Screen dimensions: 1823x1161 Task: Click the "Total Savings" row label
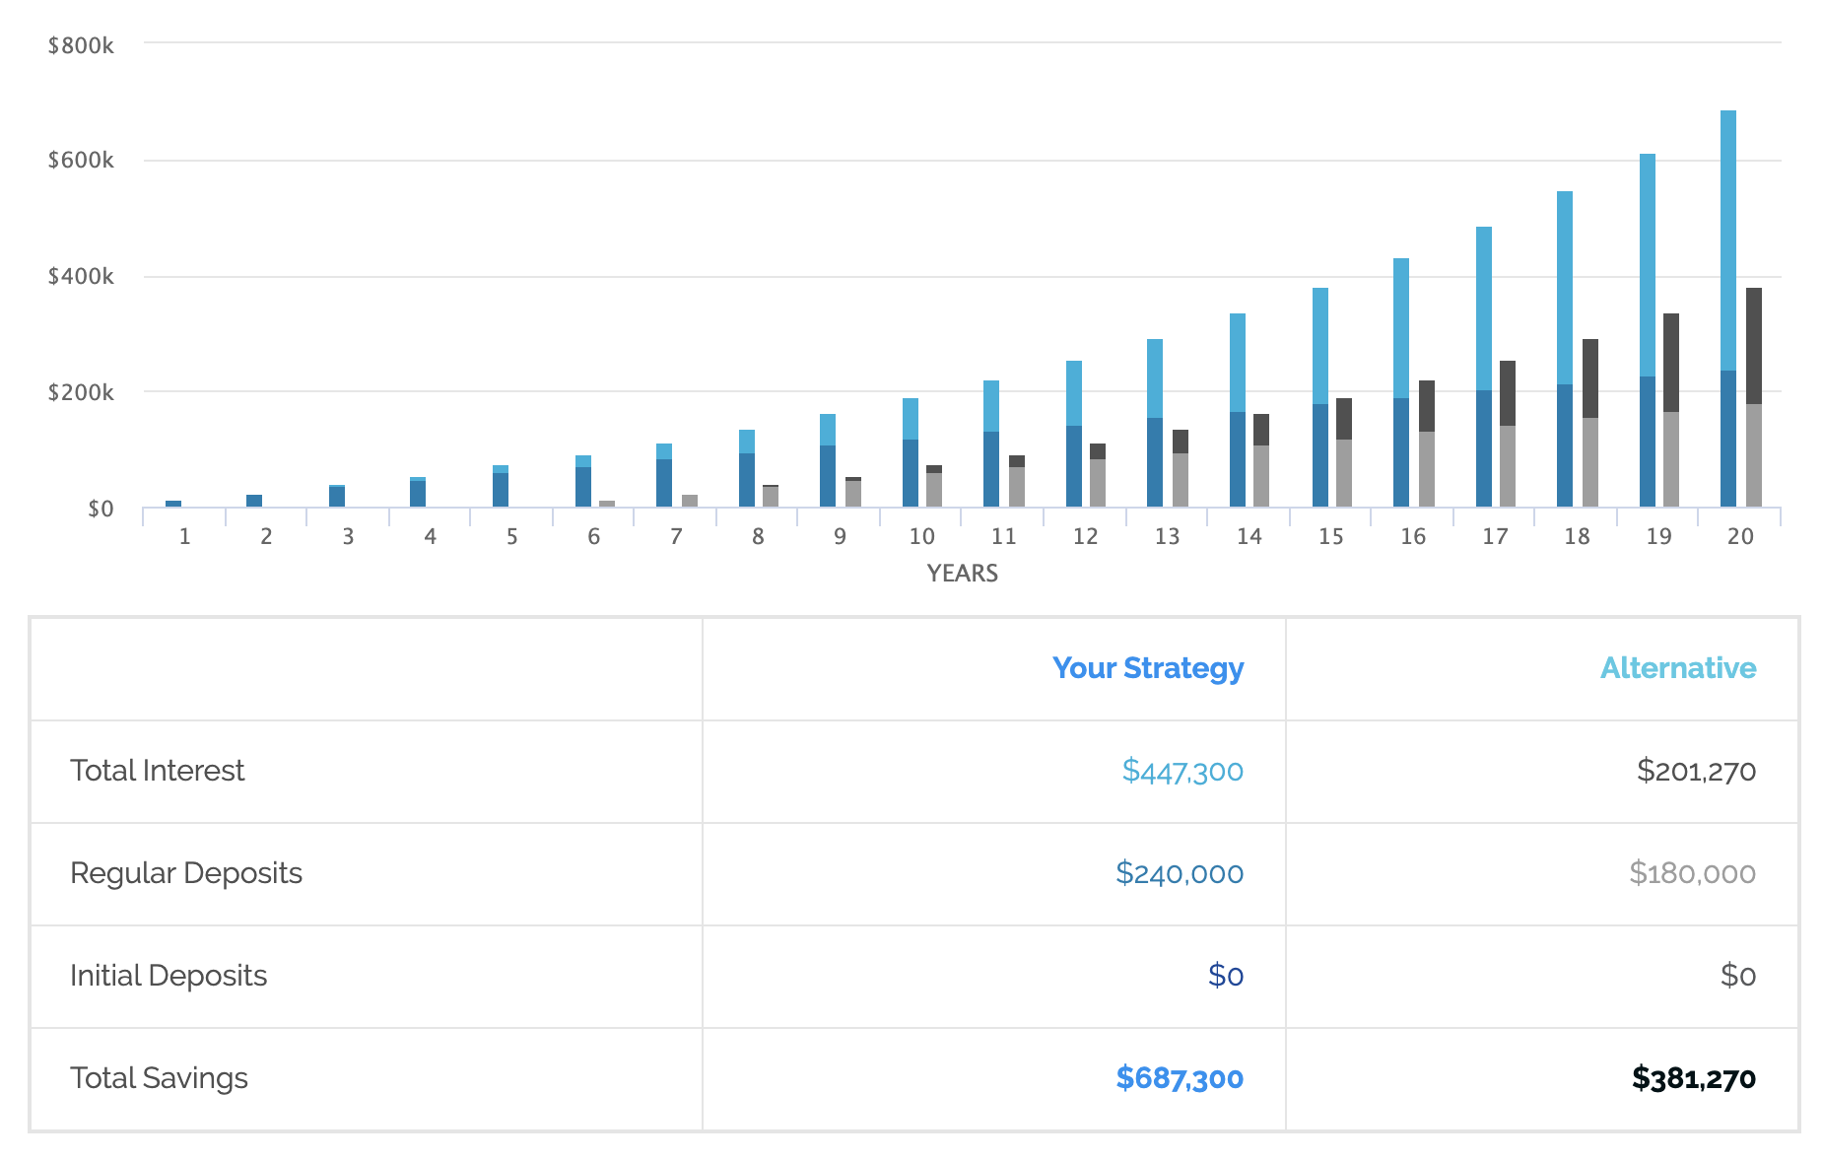(159, 1078)
